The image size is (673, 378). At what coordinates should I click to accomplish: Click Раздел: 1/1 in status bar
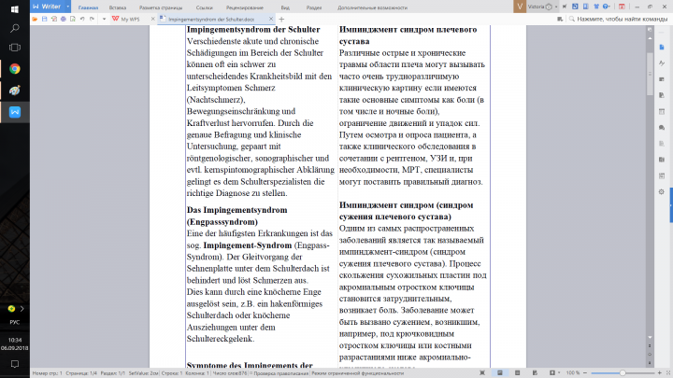112,373
